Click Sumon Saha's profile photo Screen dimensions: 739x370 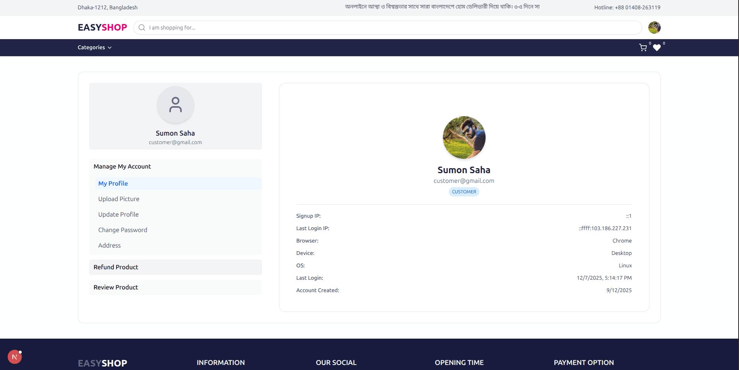click(464, 138)
